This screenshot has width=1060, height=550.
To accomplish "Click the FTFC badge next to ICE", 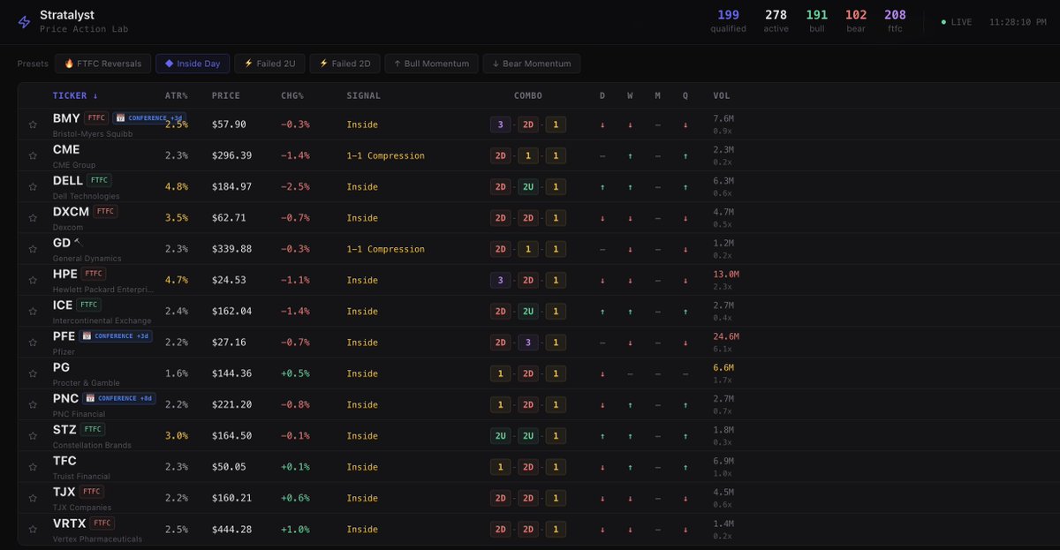I will [89, 305].
